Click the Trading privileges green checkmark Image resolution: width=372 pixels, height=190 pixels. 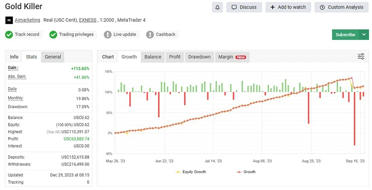point(53,34)
